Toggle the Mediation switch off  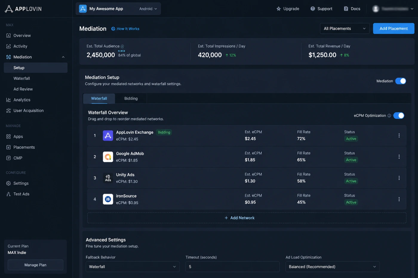pos(400,81)
